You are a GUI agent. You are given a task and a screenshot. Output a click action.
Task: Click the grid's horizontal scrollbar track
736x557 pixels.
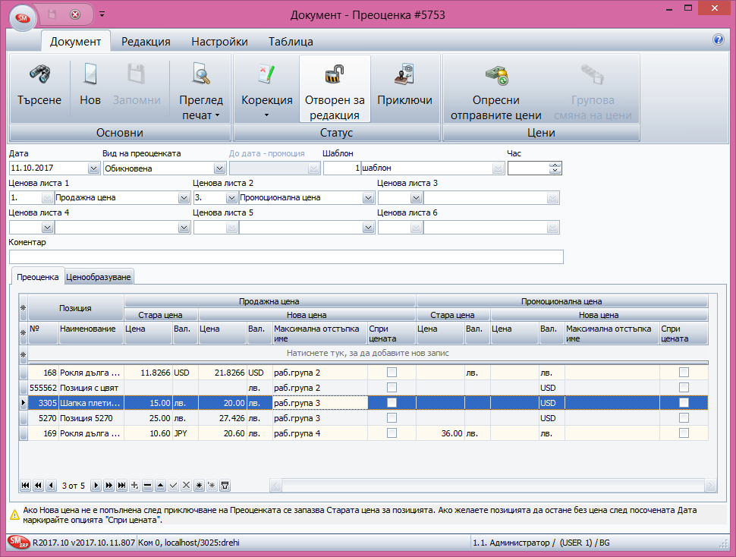493,485
